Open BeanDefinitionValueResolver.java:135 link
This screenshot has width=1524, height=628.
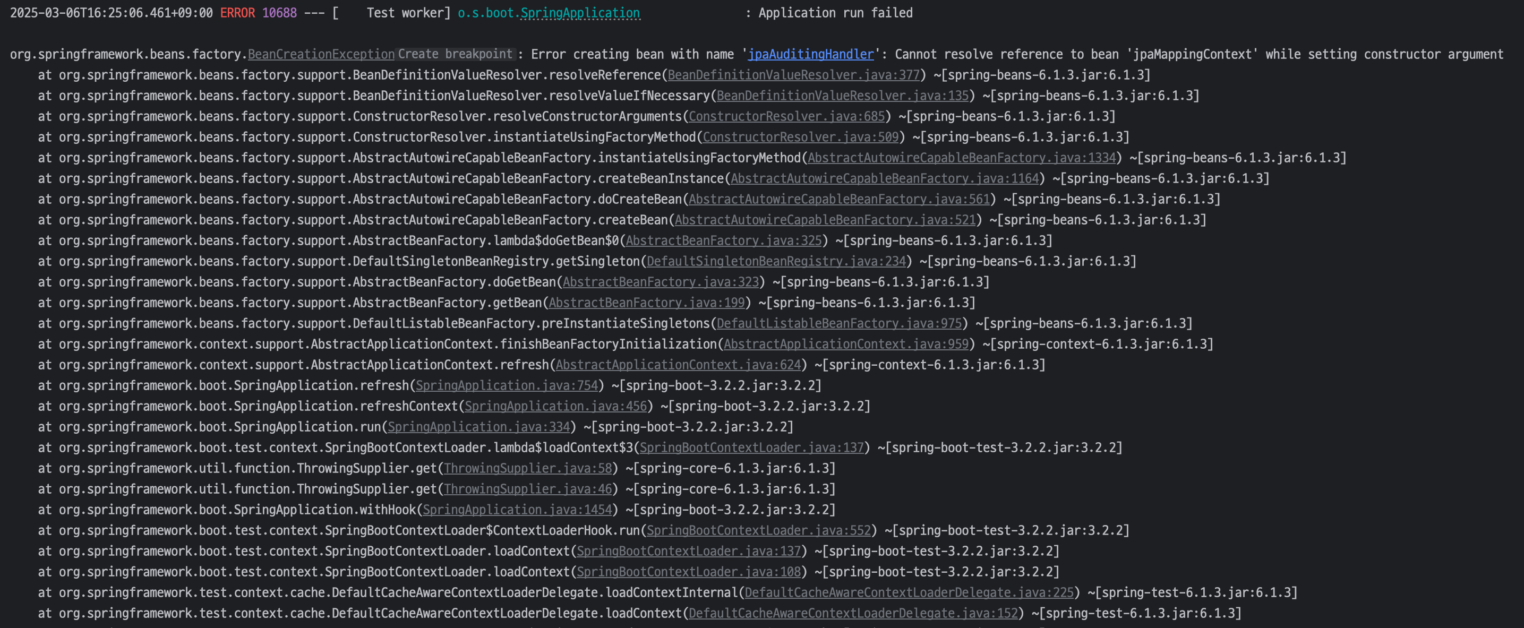click(843, 96)
